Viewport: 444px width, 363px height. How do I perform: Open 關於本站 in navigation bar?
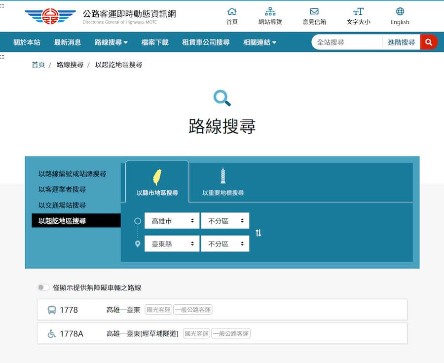pos(27,42)
